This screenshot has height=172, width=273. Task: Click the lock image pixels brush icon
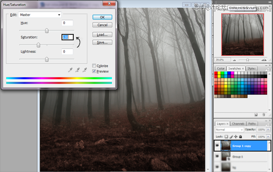[x=231, y=137]
